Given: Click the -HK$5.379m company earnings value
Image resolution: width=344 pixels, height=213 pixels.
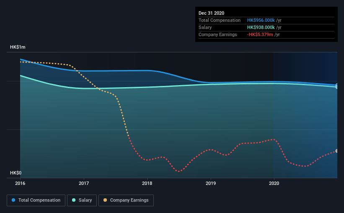Looking at the screenshot, I should 260,34.
